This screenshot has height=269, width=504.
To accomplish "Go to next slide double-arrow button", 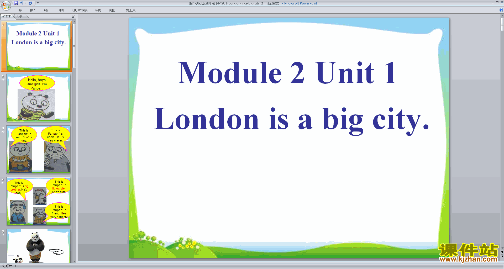I will (502, 256).
